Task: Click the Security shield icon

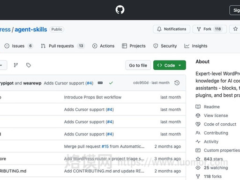Action: (156, 46)
